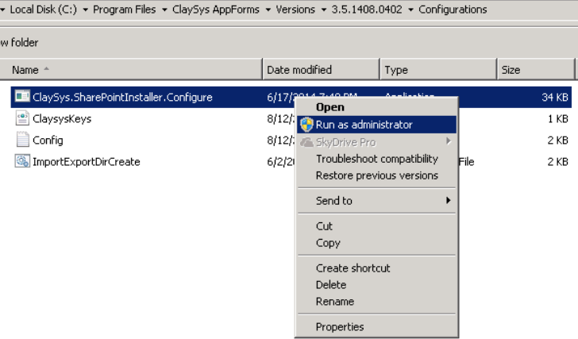This screenshot has height=339, width=578.
Task: Click the 2 KB size of ImportExportDirCreate
Action: (557, 161)
